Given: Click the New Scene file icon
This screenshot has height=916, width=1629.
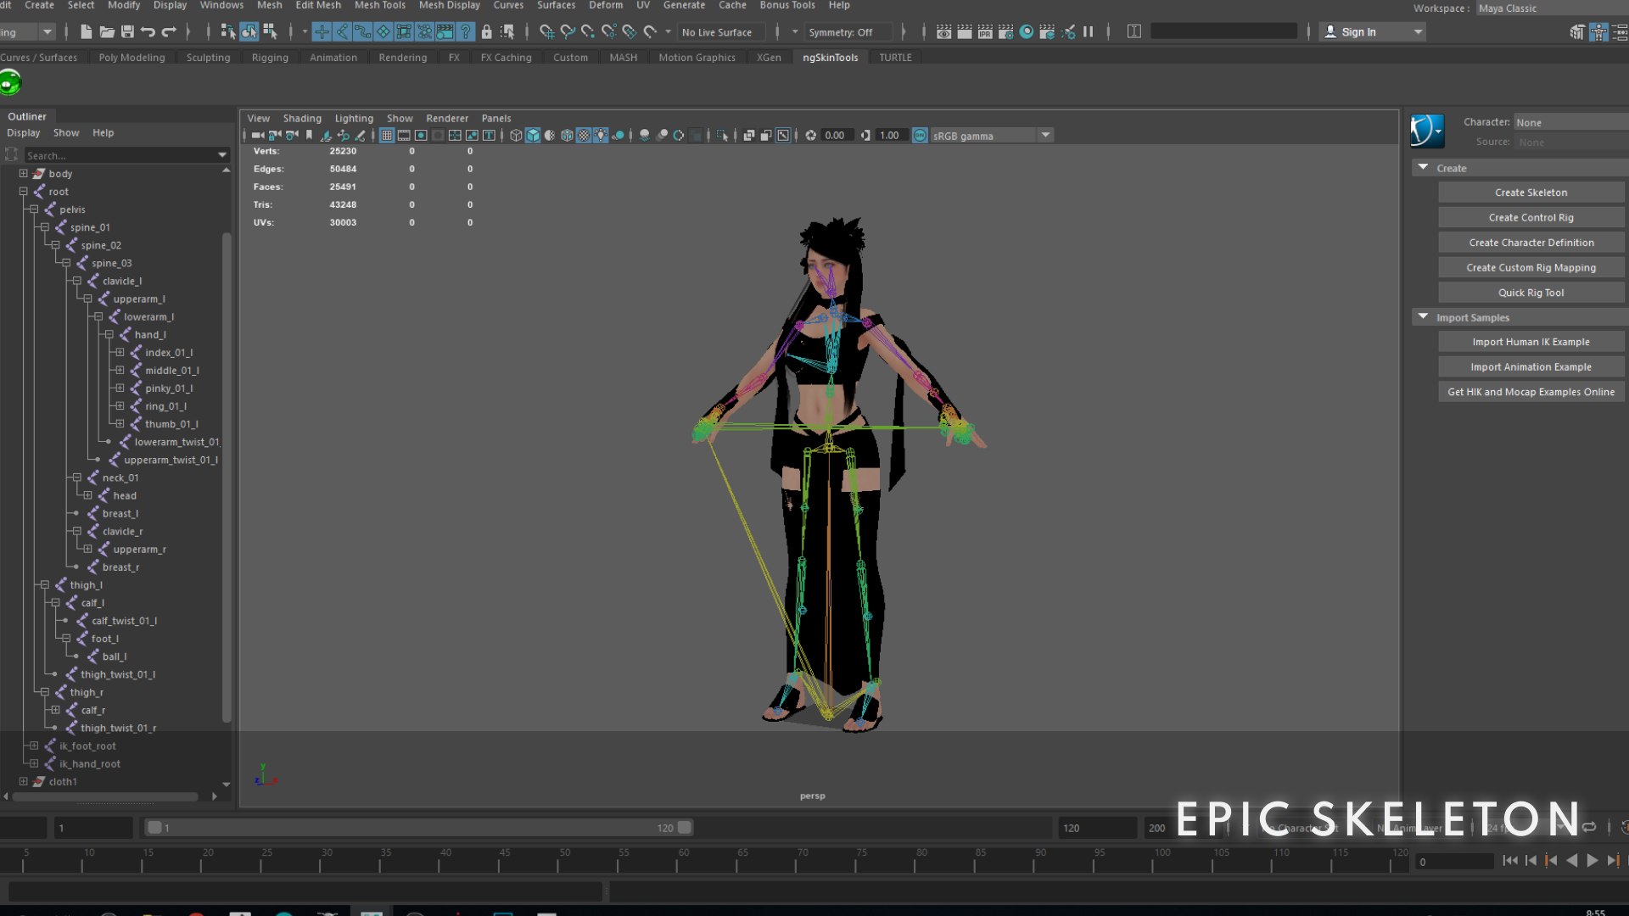Looking at the screenshot, I should pos(86,32).
